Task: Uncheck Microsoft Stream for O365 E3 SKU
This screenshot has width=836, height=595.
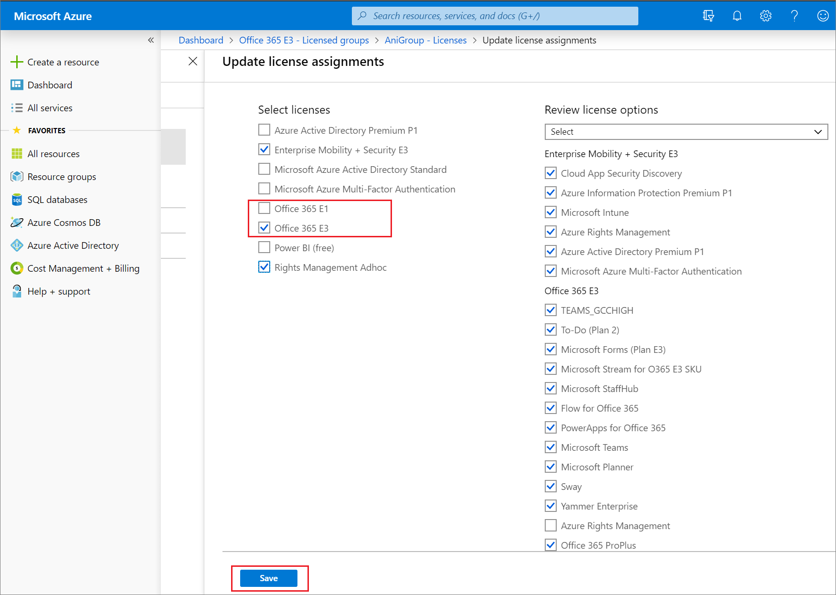Action: tap(550, 369)
